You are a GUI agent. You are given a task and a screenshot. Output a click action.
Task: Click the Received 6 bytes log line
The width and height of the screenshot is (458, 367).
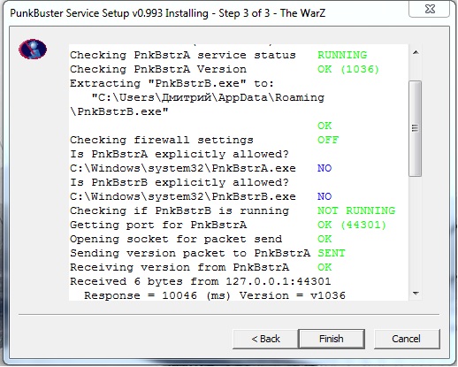click(201, 281)
